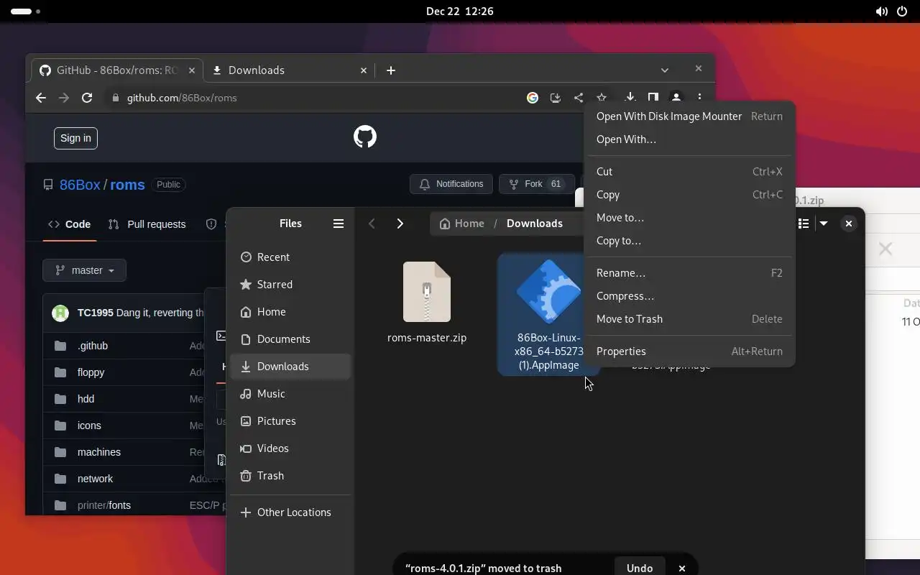Open the Files hamburger menu
The height and width of the screenshot is (575, 920).
tap(339, 224)
